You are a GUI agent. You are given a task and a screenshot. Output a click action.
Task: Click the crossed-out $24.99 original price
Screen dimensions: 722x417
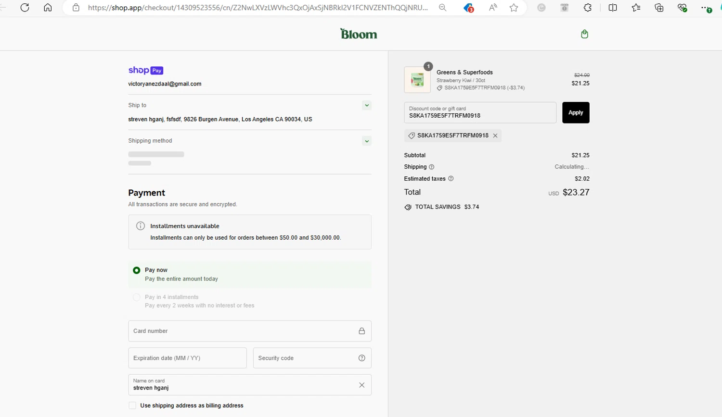point(582,75)
